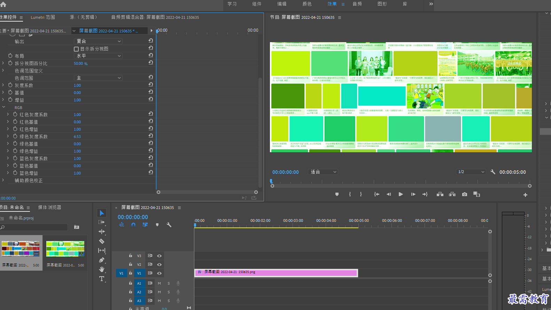551x310 pixels.
Task: Click the Home icon
Action: point(3,4)
